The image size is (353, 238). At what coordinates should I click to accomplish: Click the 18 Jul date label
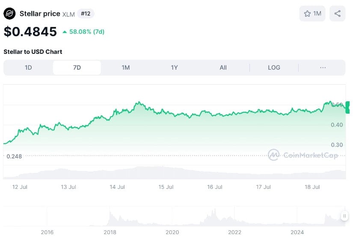click(312, 187)
